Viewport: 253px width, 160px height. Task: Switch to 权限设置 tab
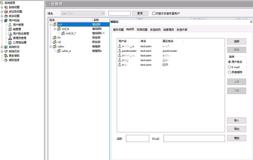pos(142,30)
